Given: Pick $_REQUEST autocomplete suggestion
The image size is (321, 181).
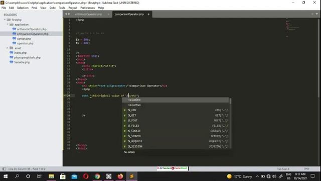Looking at the screenshot, I should 176,141.
